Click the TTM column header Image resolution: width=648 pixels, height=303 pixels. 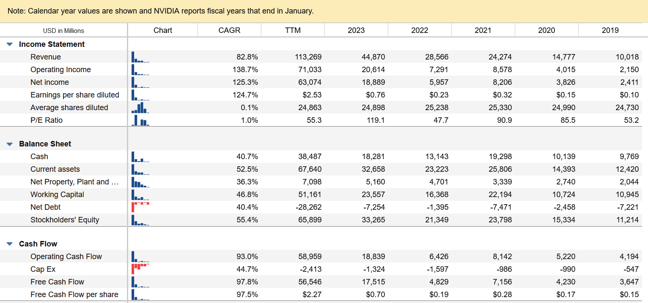tap(293, 30)
